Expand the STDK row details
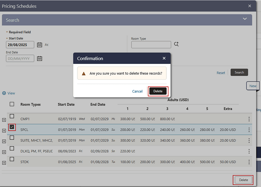This screenshot has width=261, height=187. [x=4, y=163]
